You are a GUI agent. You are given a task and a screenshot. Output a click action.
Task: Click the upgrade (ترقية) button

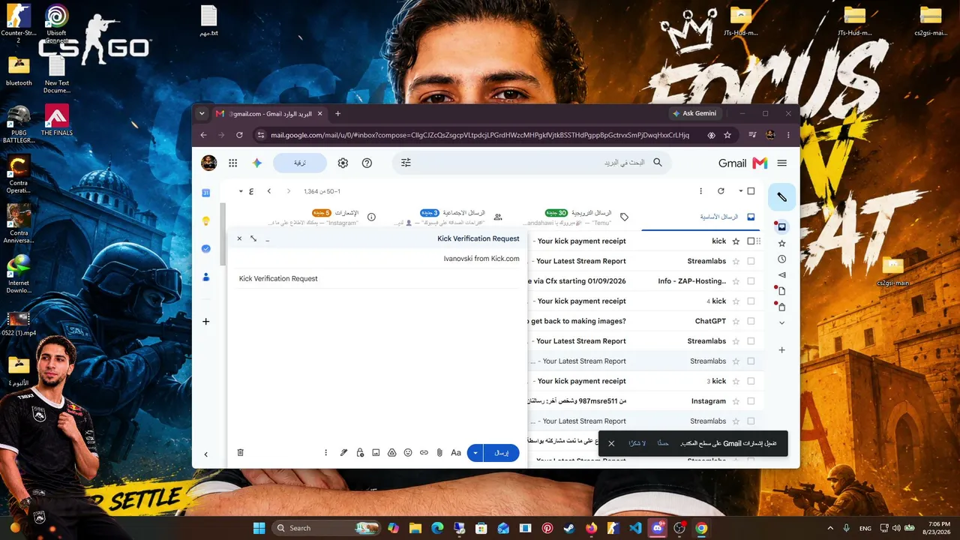pos(300,163)
